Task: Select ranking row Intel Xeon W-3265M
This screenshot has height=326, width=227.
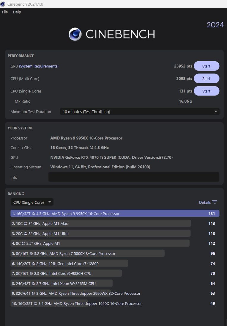Action: pyautogui.click(x=115, y=283)
